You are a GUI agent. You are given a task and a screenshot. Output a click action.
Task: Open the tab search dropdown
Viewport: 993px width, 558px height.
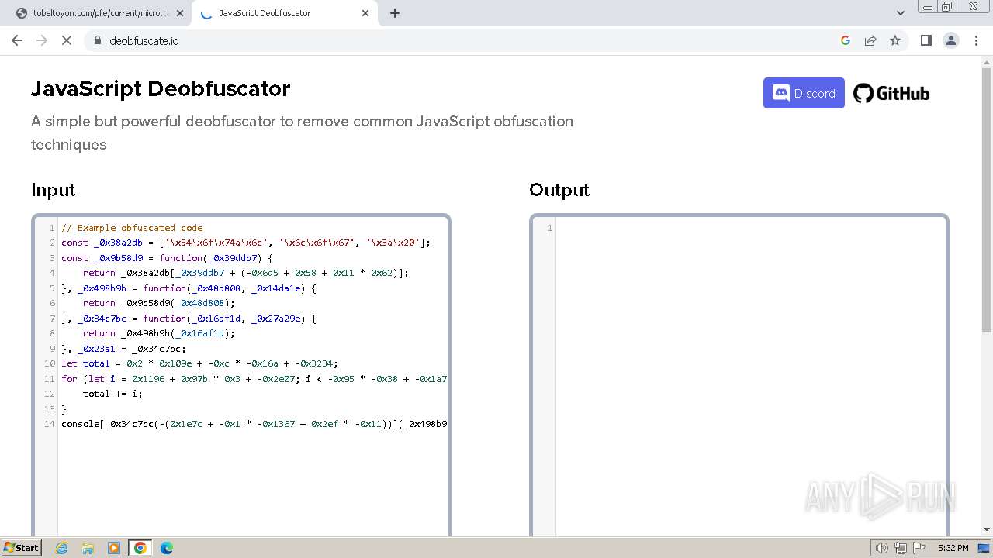coord(900,13)
